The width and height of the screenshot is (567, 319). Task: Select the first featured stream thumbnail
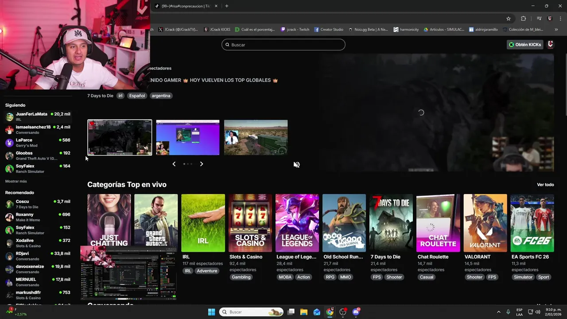tap(120, 137)
